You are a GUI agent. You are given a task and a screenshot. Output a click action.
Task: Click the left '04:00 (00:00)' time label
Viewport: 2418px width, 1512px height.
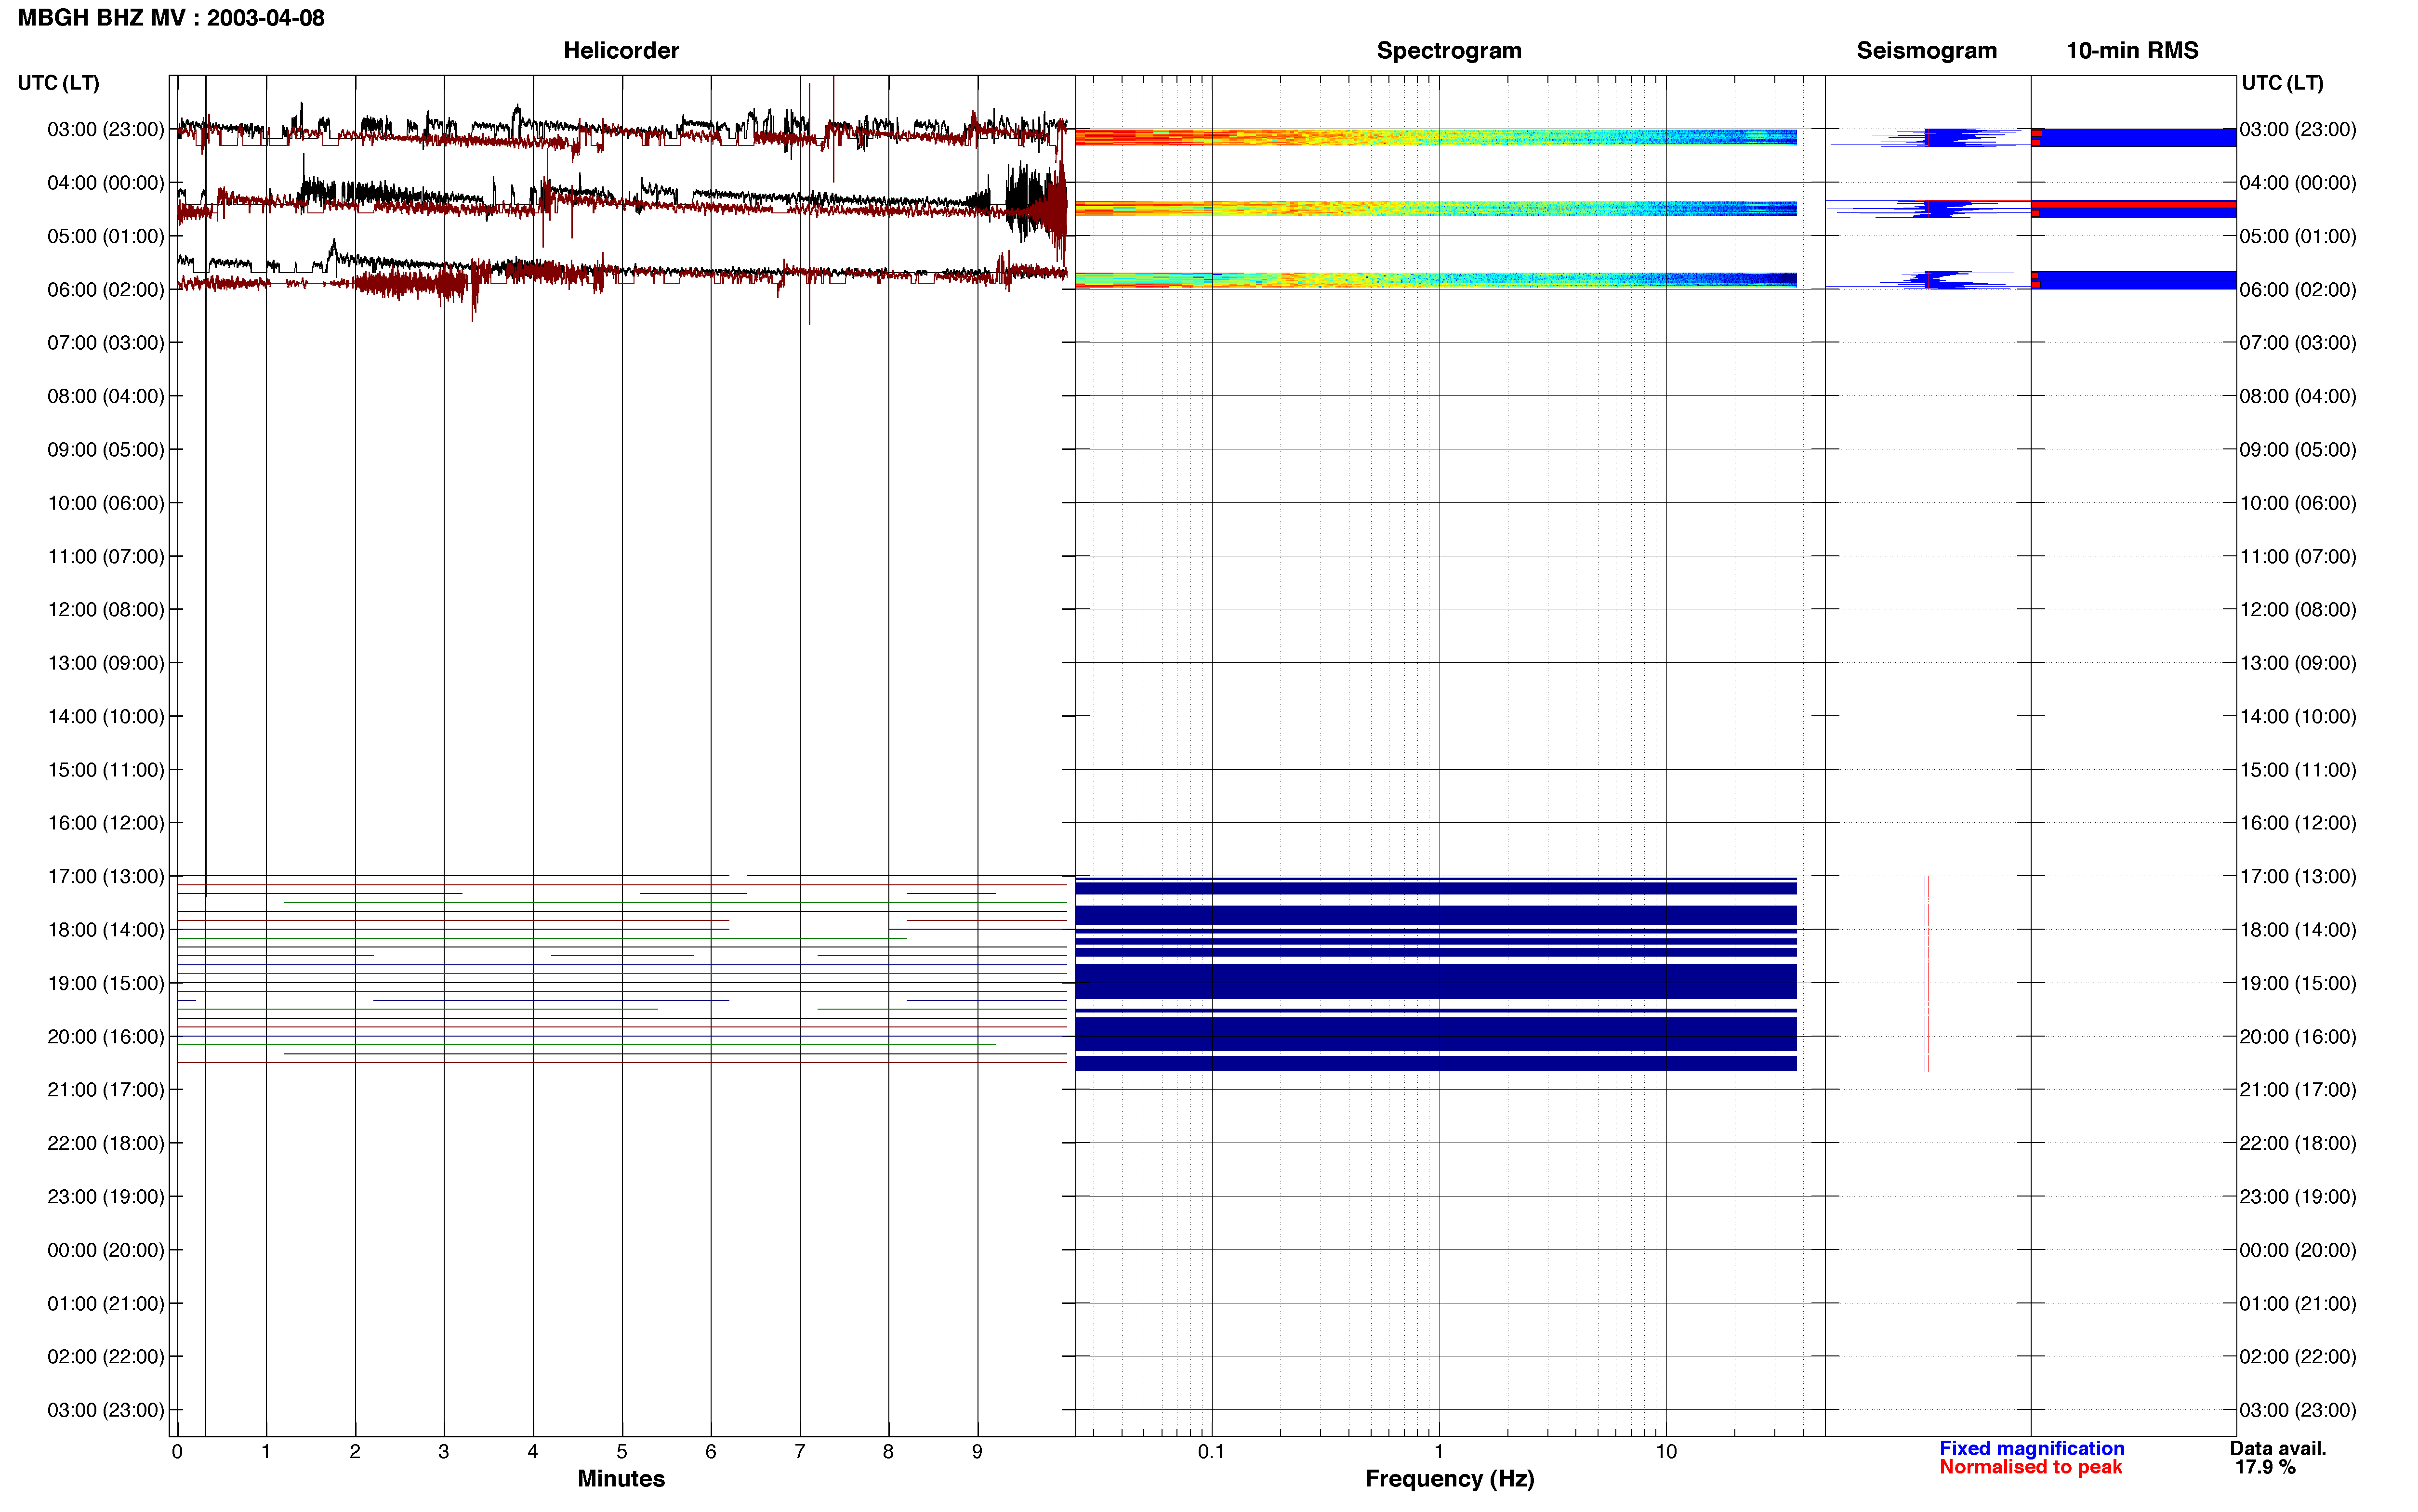click(105, 183)
